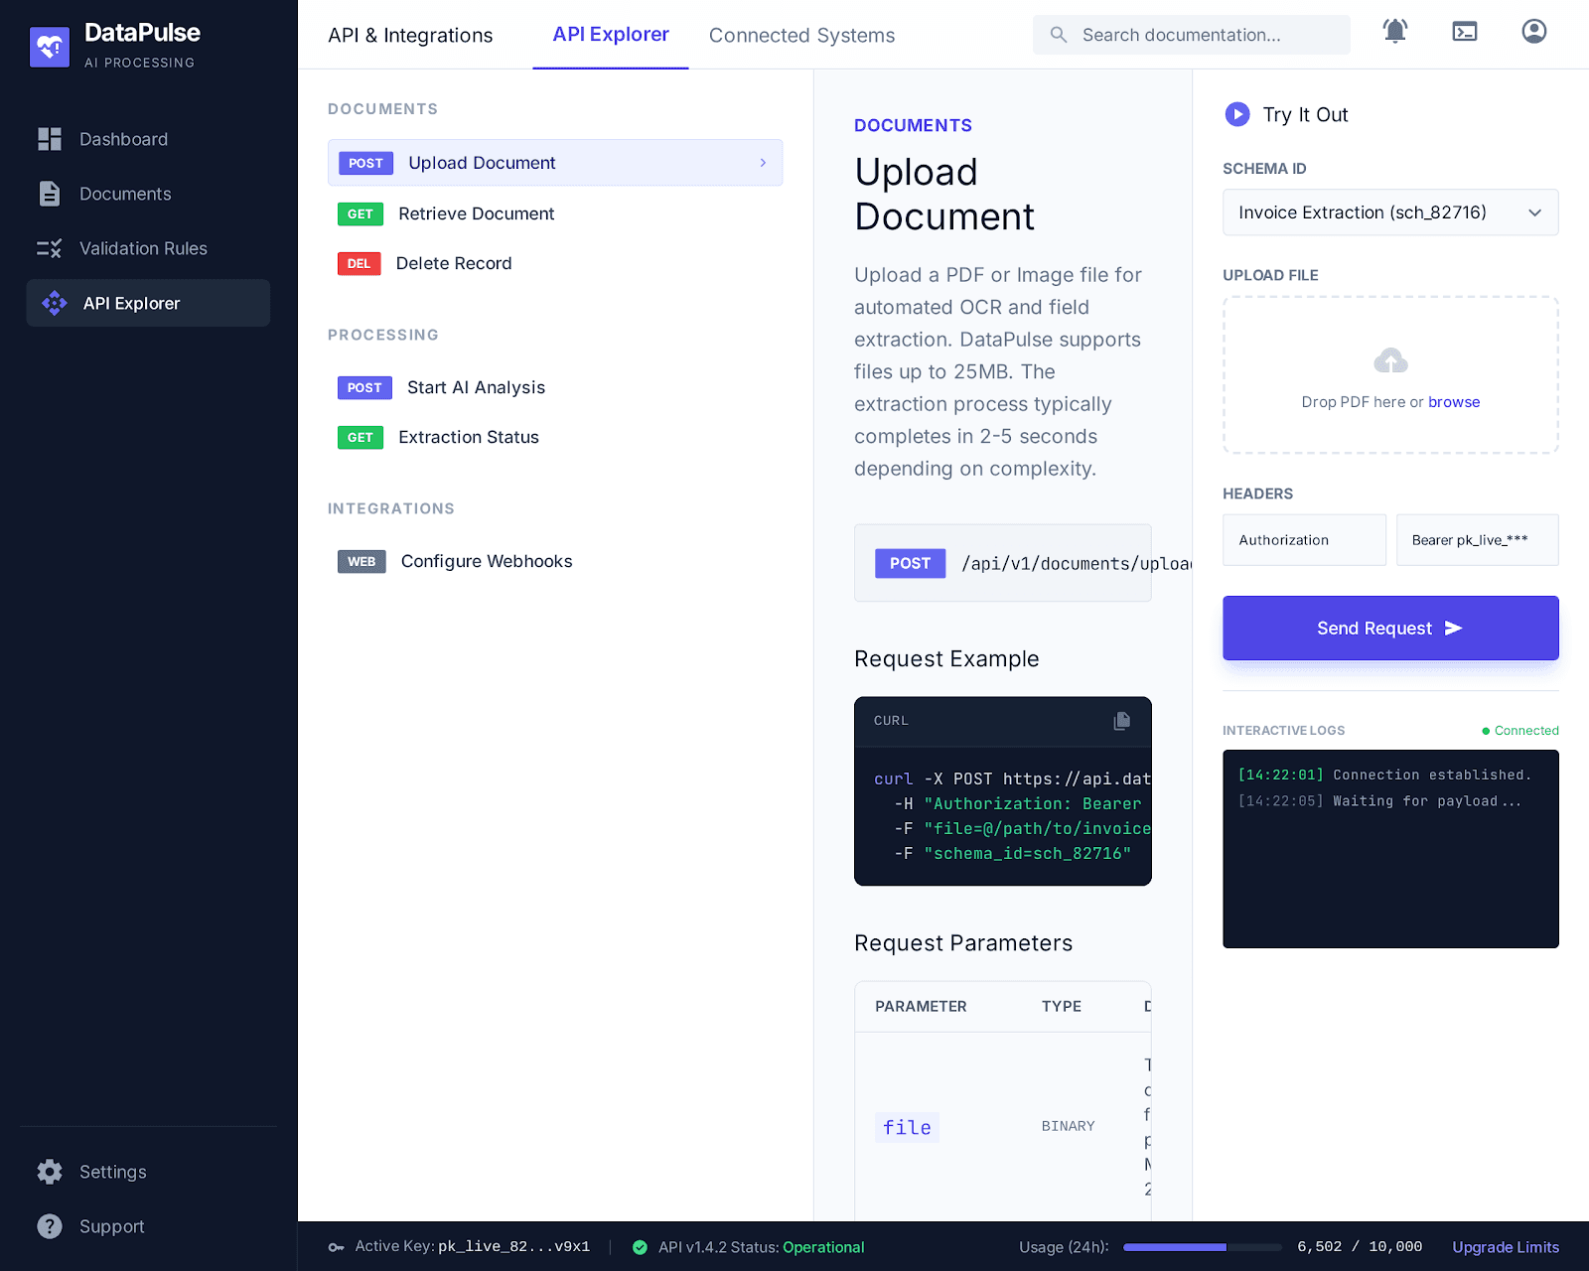
Task: Click the Upgrade Limits link
Action: pyautogui.click(x=1506, y=1247)
